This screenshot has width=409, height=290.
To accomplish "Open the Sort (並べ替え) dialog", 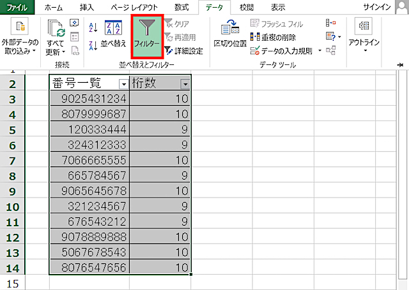I will coord(113,35).
